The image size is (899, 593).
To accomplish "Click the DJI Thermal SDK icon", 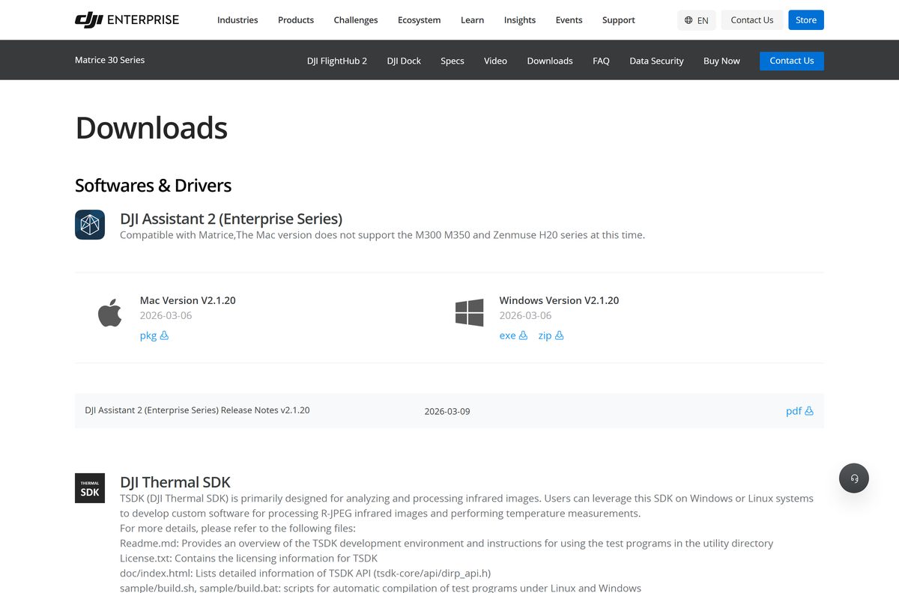I will tap(90, 488).
